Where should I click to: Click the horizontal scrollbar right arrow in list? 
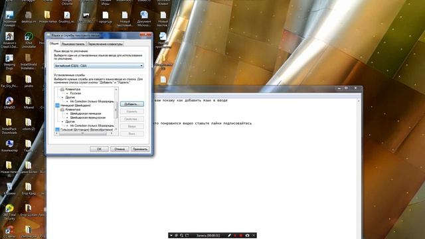tap(112, 133)
